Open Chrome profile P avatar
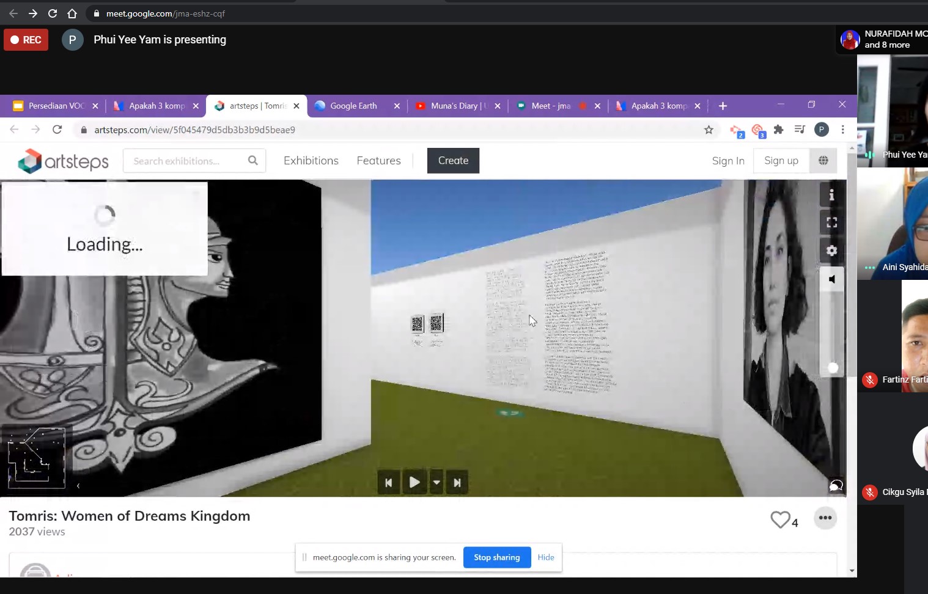The image size is (928, 594). (x=822, y=130)
